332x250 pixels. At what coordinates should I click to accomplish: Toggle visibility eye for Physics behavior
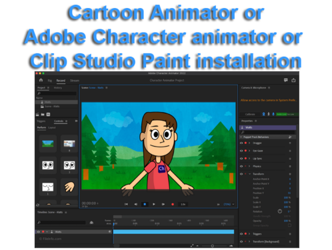241,166
